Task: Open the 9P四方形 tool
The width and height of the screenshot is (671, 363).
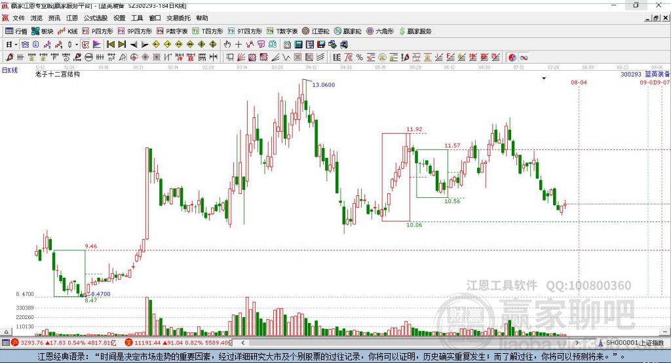Action: tap(135, 31)
